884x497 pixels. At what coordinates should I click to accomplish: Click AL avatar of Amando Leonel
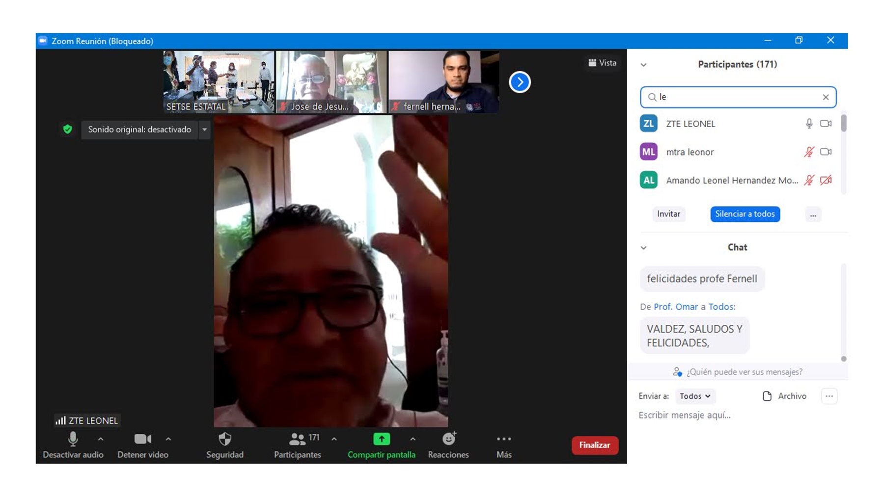[x=648, y=180]
